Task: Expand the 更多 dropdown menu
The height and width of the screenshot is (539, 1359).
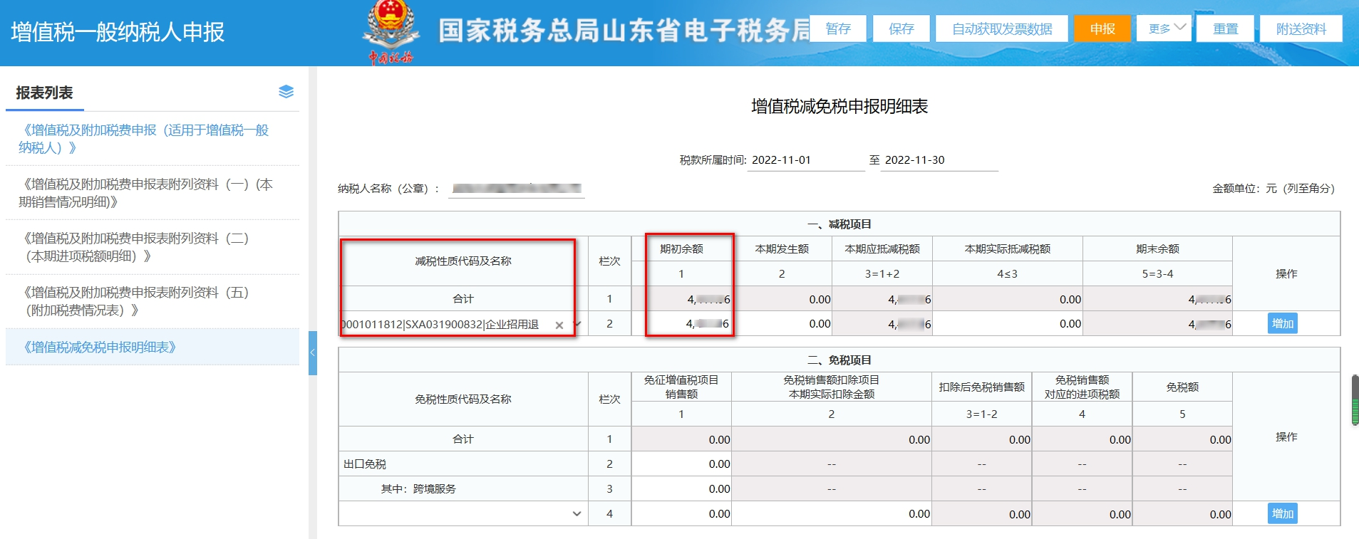Action: (x=1164, y=28)
